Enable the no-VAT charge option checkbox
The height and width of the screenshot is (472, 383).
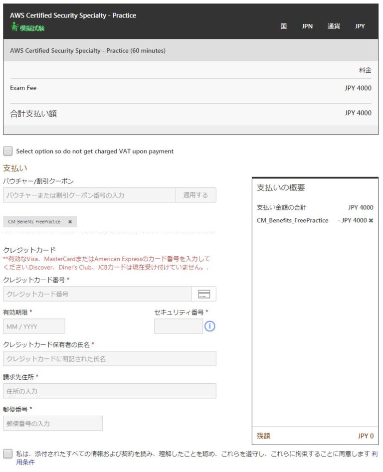7,151
